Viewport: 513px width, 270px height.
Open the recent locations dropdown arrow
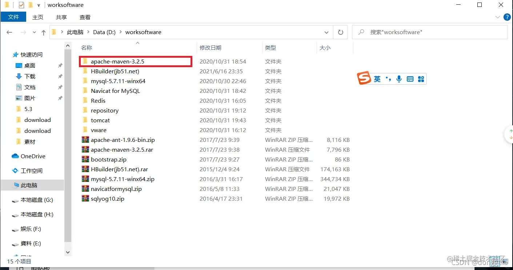(35, 32)
